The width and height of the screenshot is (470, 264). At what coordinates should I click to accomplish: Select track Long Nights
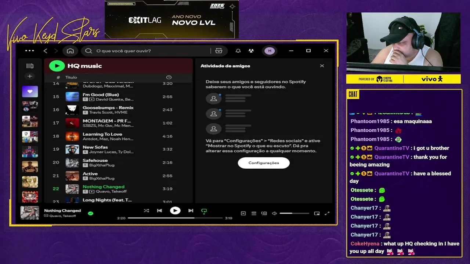(x=119, y=200)
